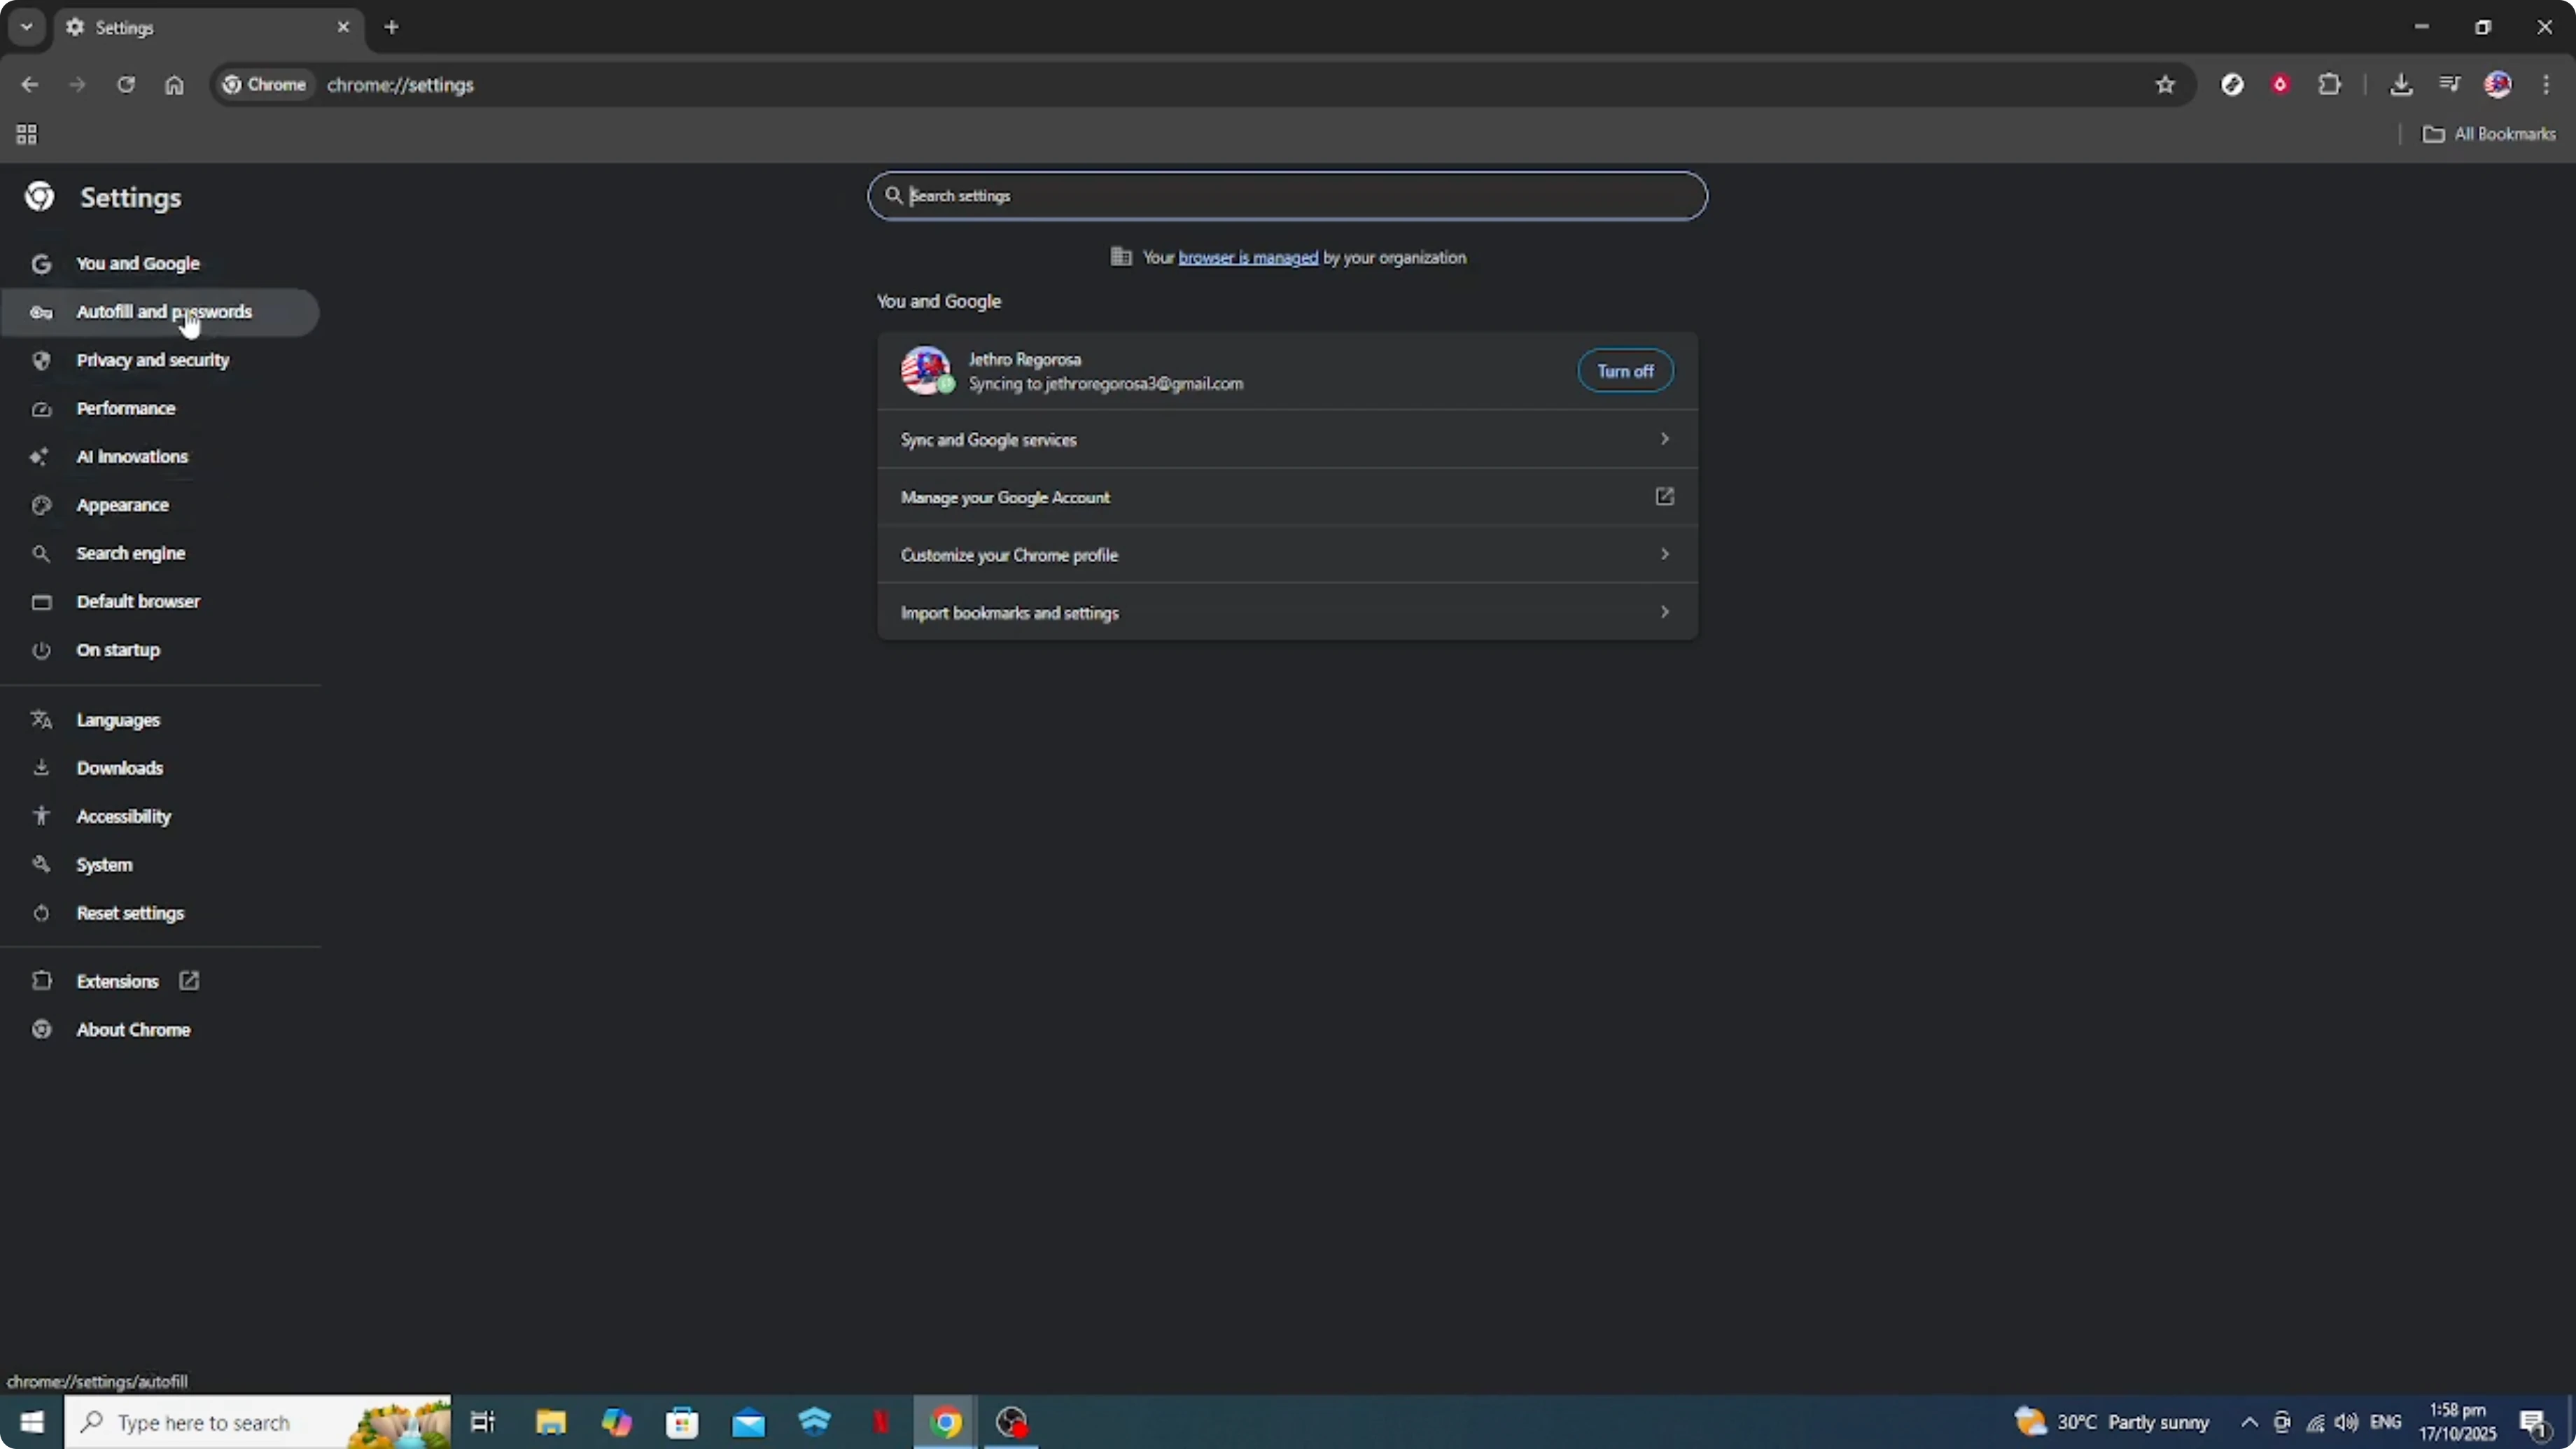Viewport: 2576px width, 1449px height.
Task: Open Autofill and passwords section
Action: [x=160, y=312]
